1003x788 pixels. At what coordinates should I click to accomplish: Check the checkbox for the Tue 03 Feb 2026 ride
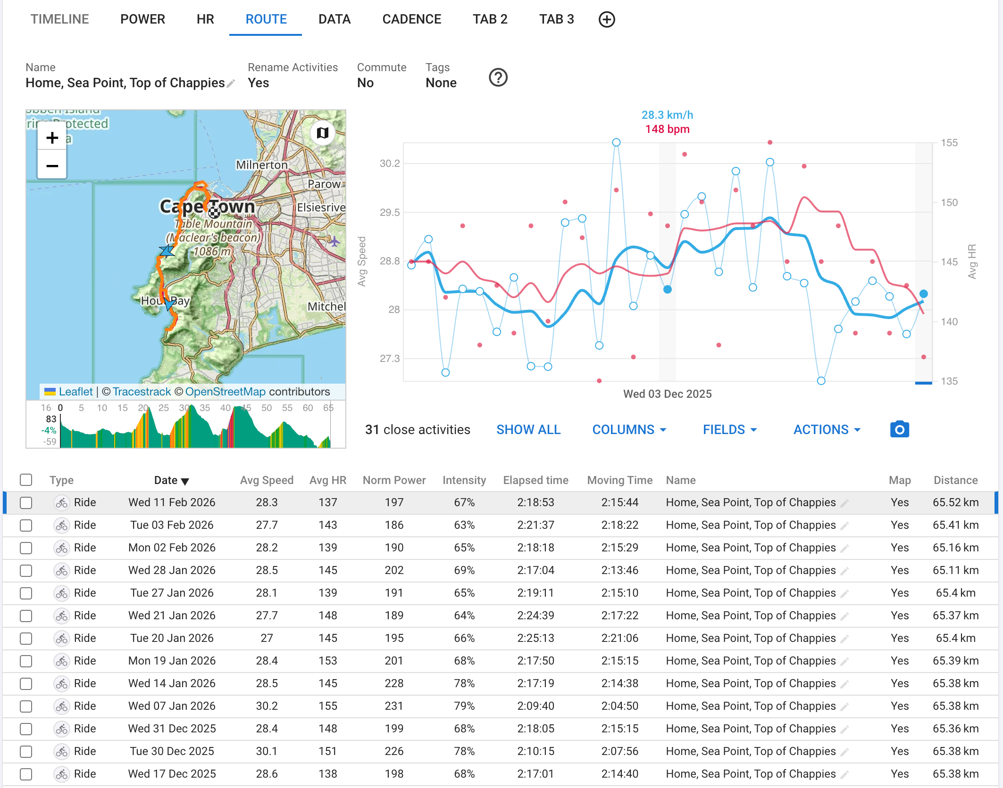coord(26,525)
